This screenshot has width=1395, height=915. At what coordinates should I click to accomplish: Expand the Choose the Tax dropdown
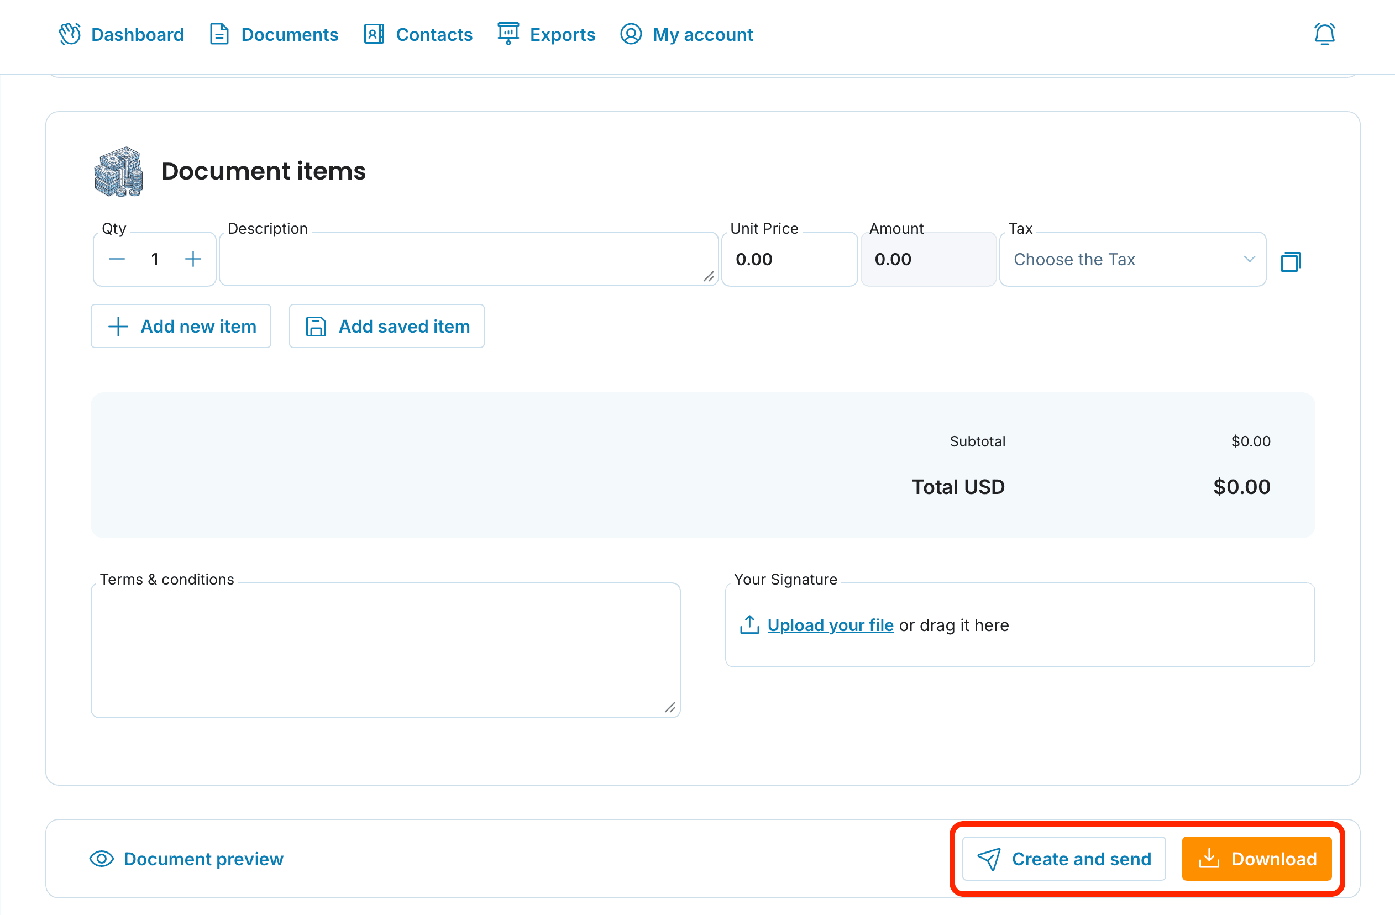pyautogui.click(x=1132, y=259)
